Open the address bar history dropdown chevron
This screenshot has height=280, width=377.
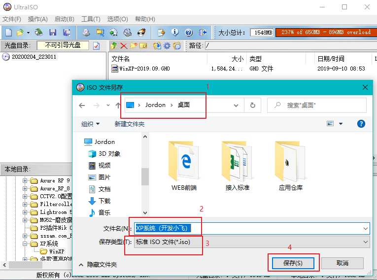coord(236,105)
